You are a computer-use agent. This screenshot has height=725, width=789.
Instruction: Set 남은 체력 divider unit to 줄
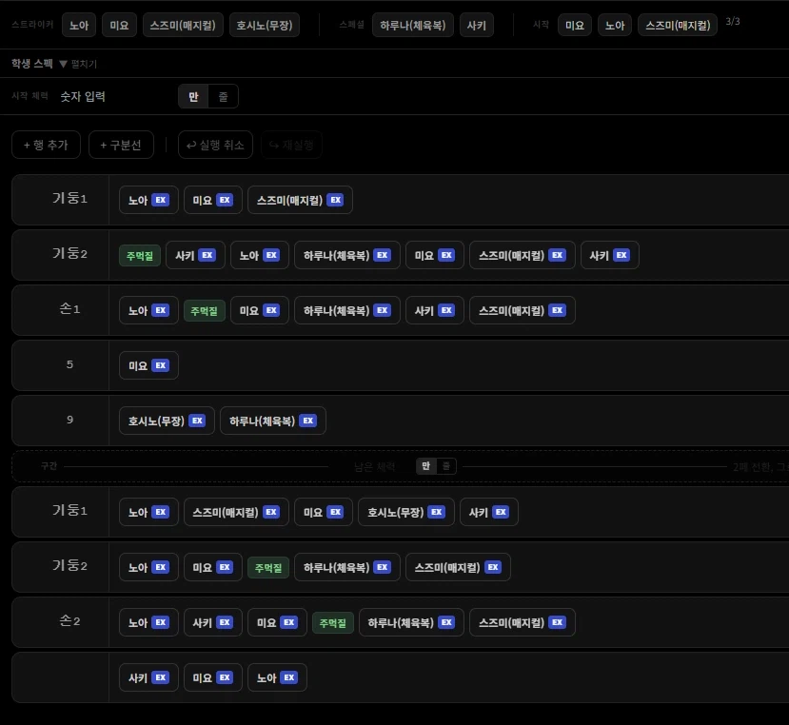(447, 466)
